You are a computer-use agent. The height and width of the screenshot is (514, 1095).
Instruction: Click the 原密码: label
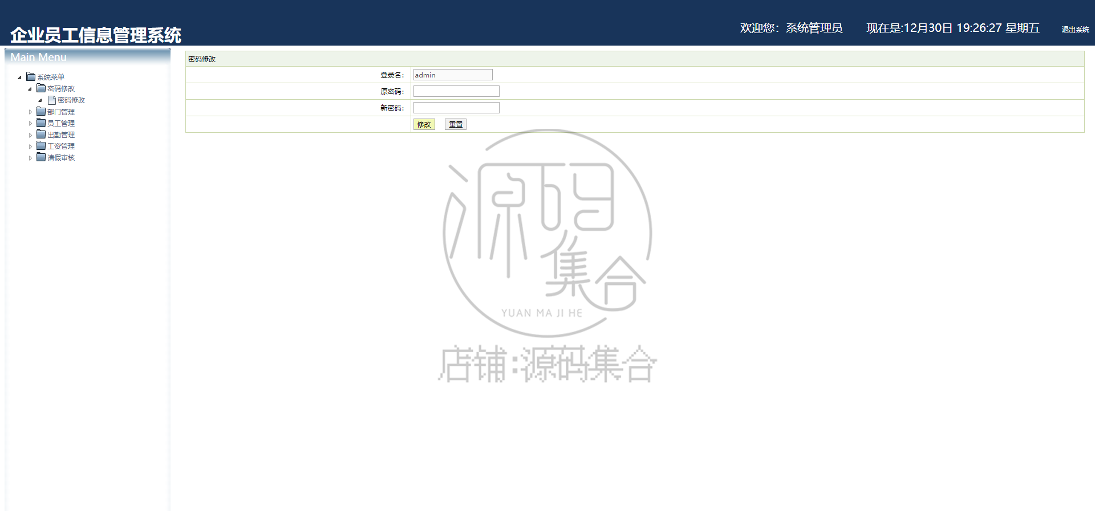coord(392,92)
